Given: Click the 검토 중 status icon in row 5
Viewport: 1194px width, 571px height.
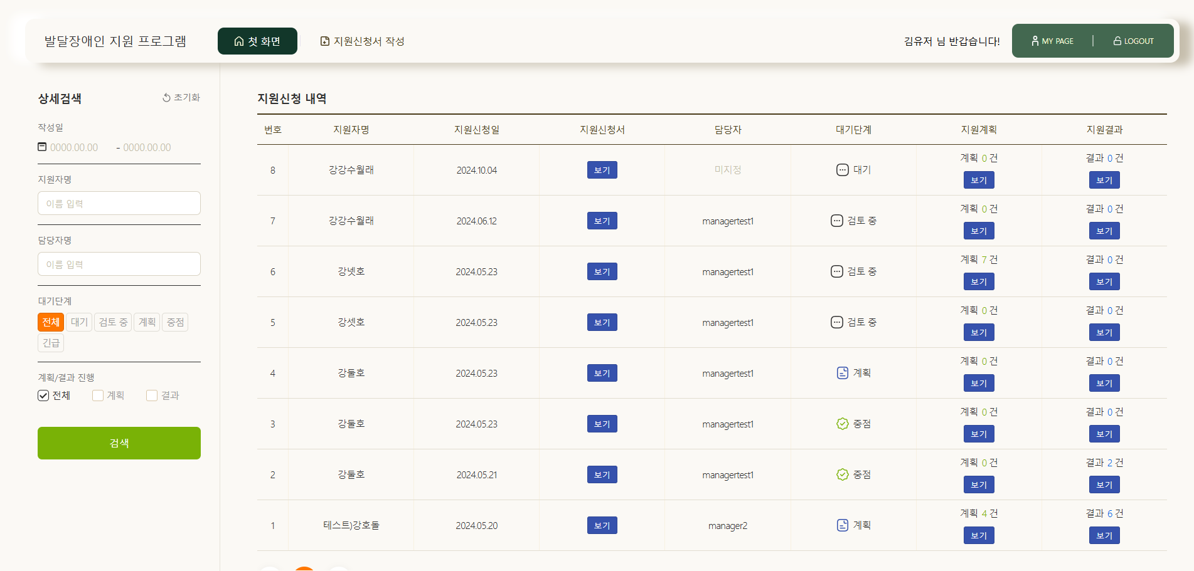Looking at the screenshot, I should pos(837,322).
